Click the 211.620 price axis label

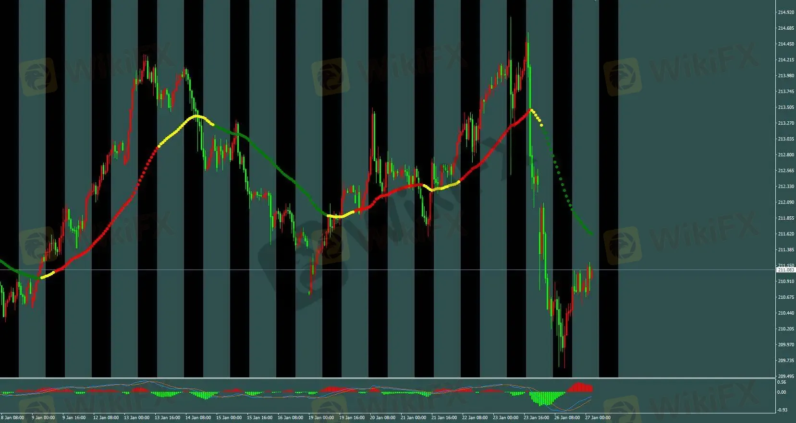click(786, 234)
